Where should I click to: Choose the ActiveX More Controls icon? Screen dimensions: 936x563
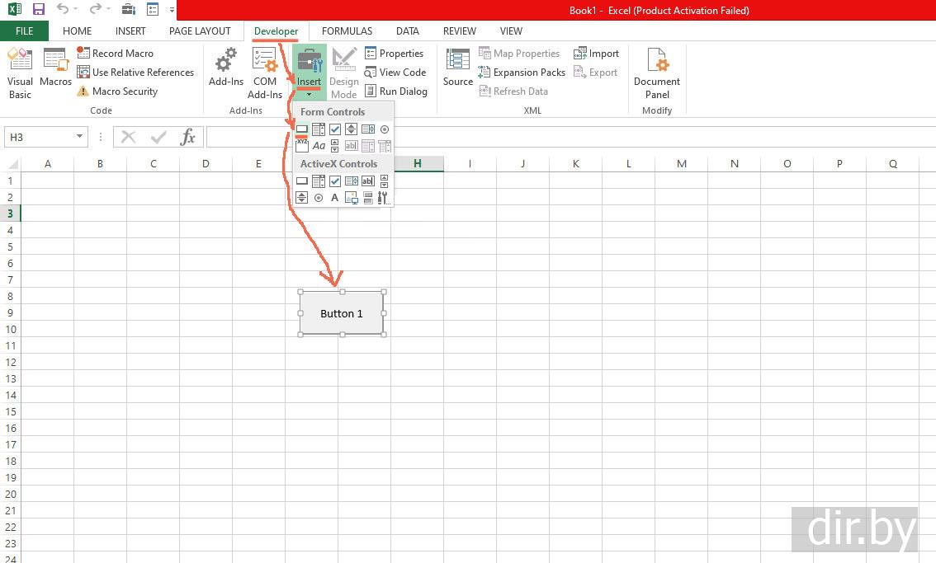[x=384, y=198]
